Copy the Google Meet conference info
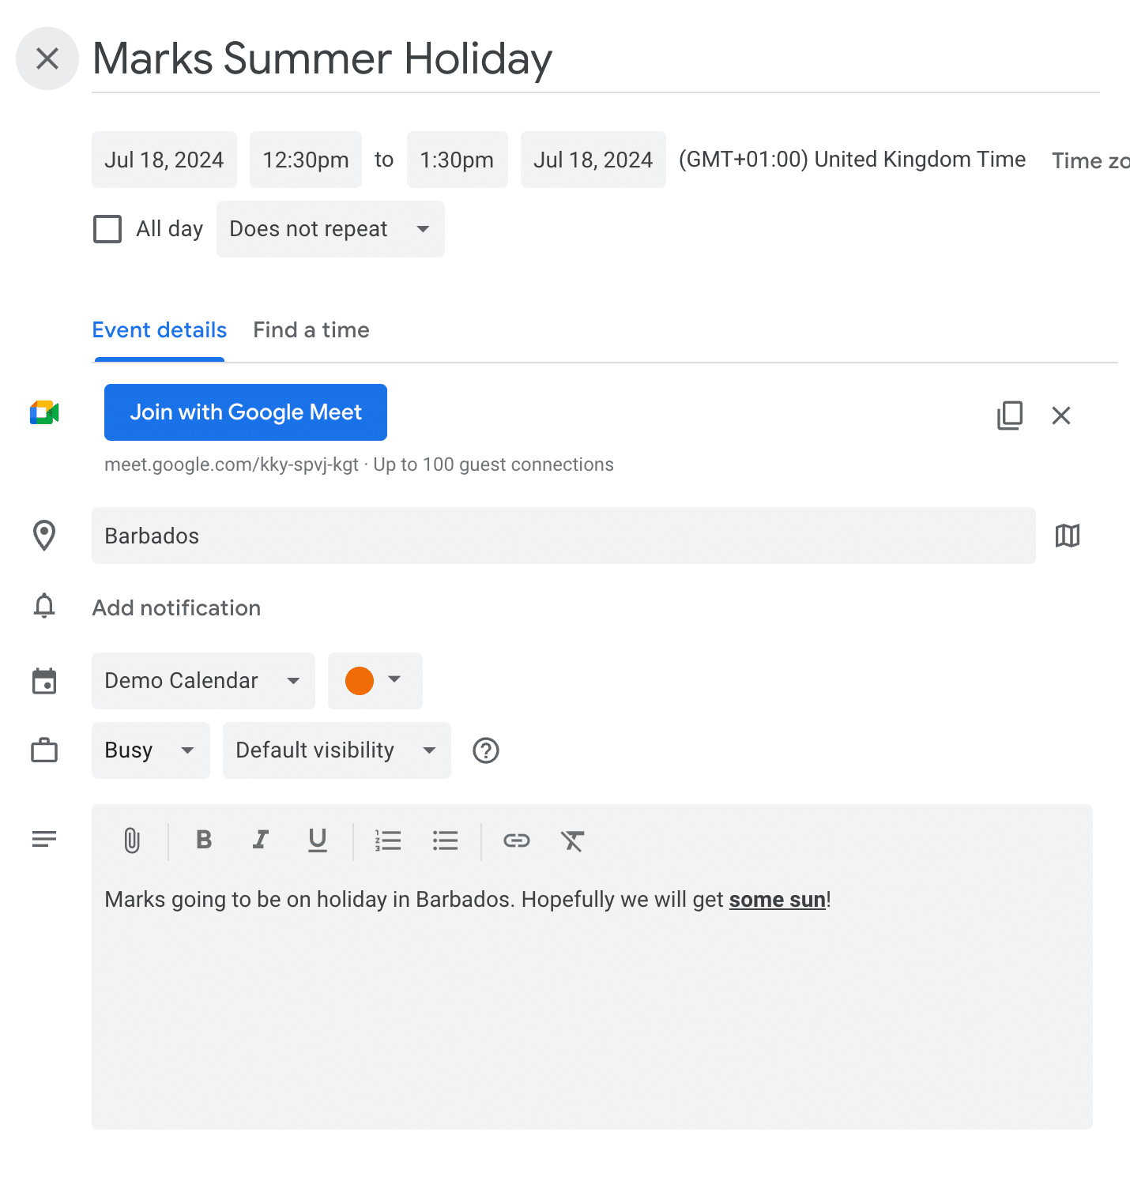This screenshot has width=1130, height=1177. 1009,415
